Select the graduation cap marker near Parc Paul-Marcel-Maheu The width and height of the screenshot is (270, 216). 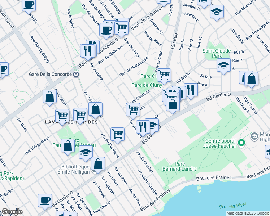pyautogui.click(x=86, y=154)
